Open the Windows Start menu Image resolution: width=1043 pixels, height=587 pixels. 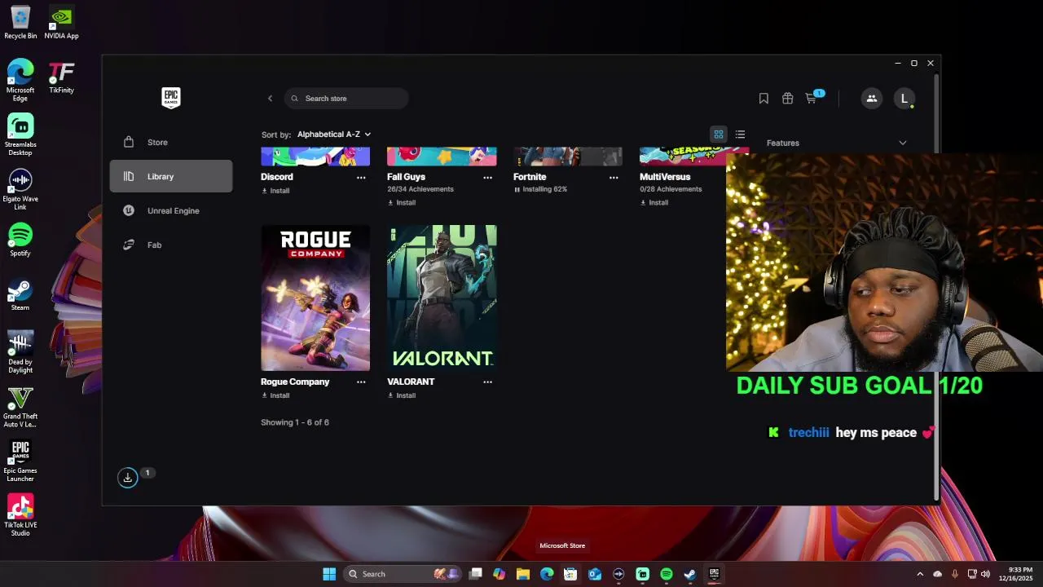329,574
